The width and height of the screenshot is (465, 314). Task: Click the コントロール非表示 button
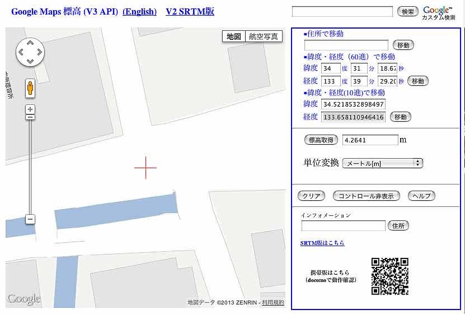367,196
